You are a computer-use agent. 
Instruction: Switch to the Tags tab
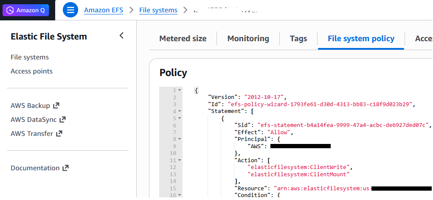(298, 38)
